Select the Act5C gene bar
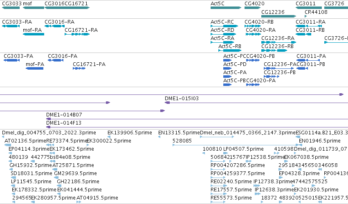Screen dimensions: 348x204 [x=226, y=8]
